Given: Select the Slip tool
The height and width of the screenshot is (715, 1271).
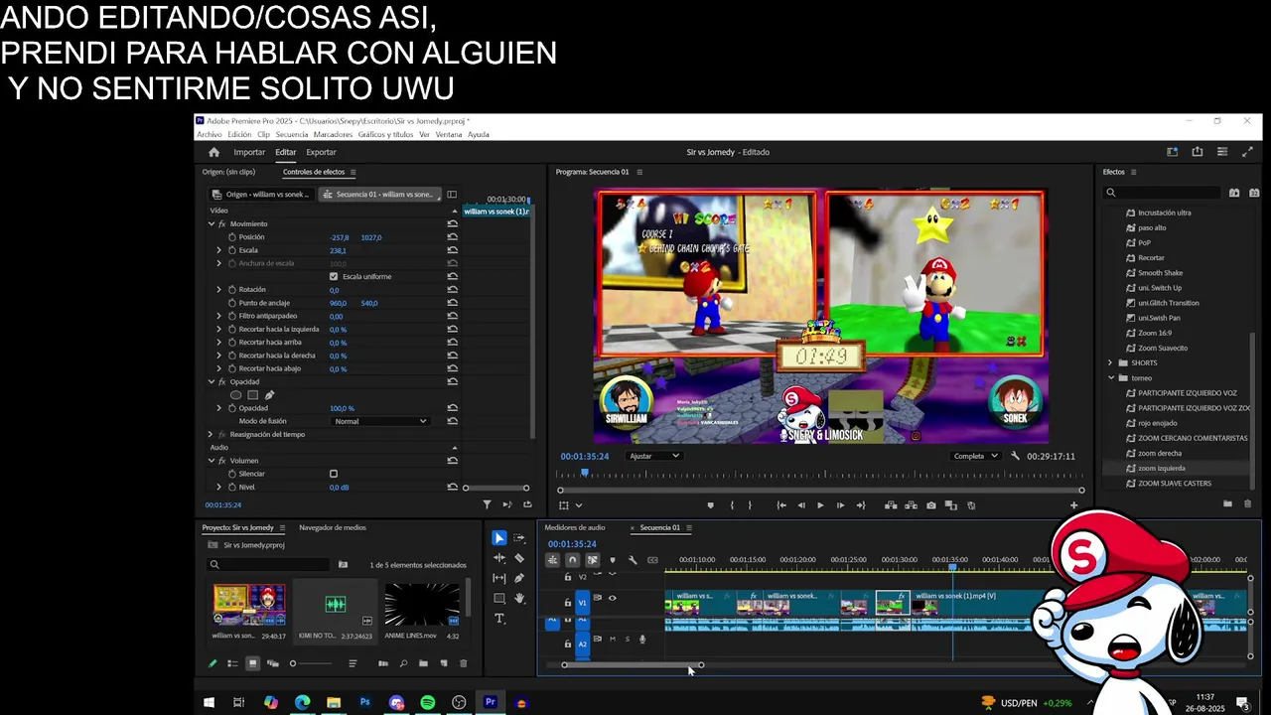Looking at the screenshot, I should (x=499, y=578).
